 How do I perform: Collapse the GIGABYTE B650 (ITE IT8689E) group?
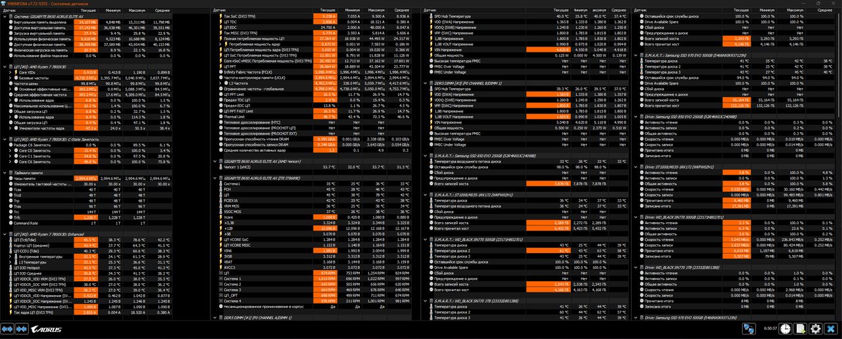(x=214, y=178)
